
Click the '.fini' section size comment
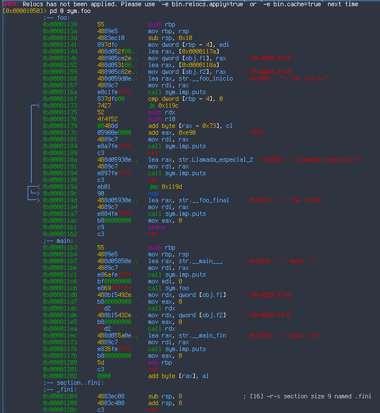tap(307, 396)
